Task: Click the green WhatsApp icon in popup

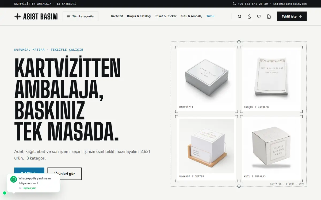Action: [14, 179]
